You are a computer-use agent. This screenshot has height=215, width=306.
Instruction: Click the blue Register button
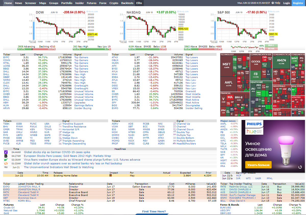tap(298, 3)
